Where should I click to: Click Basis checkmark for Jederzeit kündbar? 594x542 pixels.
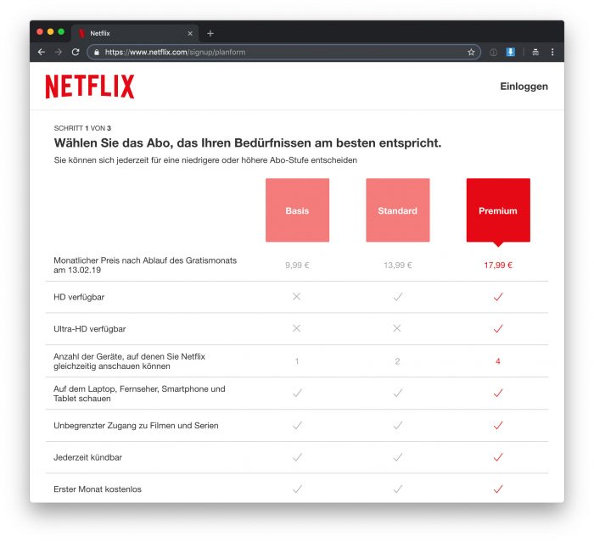pyautogui.click(x=297, y=457)
